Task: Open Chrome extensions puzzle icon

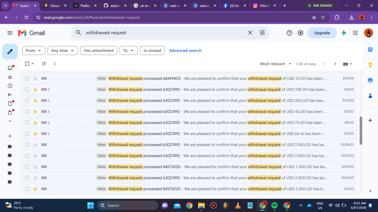Action: click(337, 17)
